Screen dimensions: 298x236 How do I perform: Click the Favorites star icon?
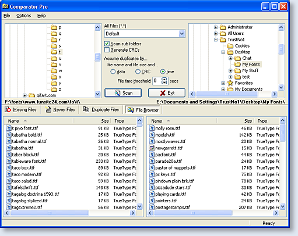[230, 83]
